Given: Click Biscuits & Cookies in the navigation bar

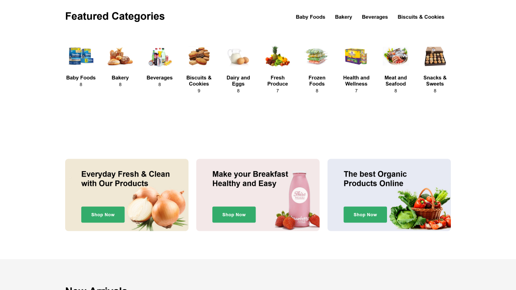Looking at the screenshot, I should [x=421, y=17].
